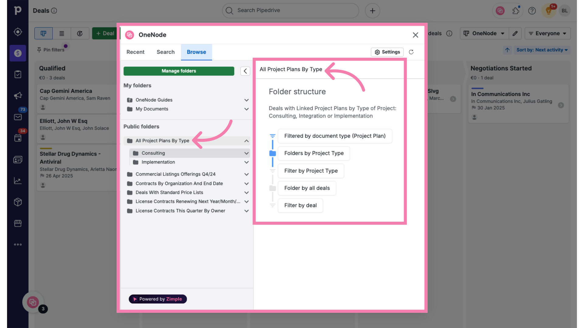Switch to the Search tab
Screen dimensions: 584x328
166,52
